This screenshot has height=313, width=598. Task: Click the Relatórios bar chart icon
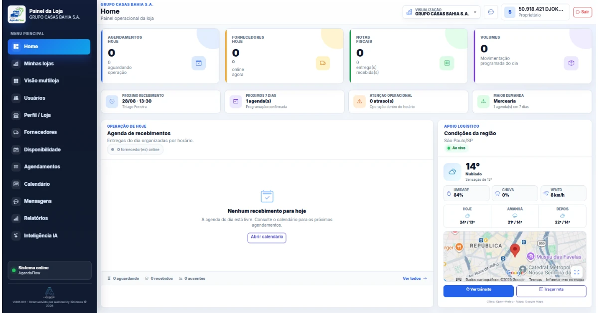(16, 218)
